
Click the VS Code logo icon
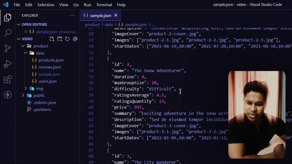tap(5, 5)
